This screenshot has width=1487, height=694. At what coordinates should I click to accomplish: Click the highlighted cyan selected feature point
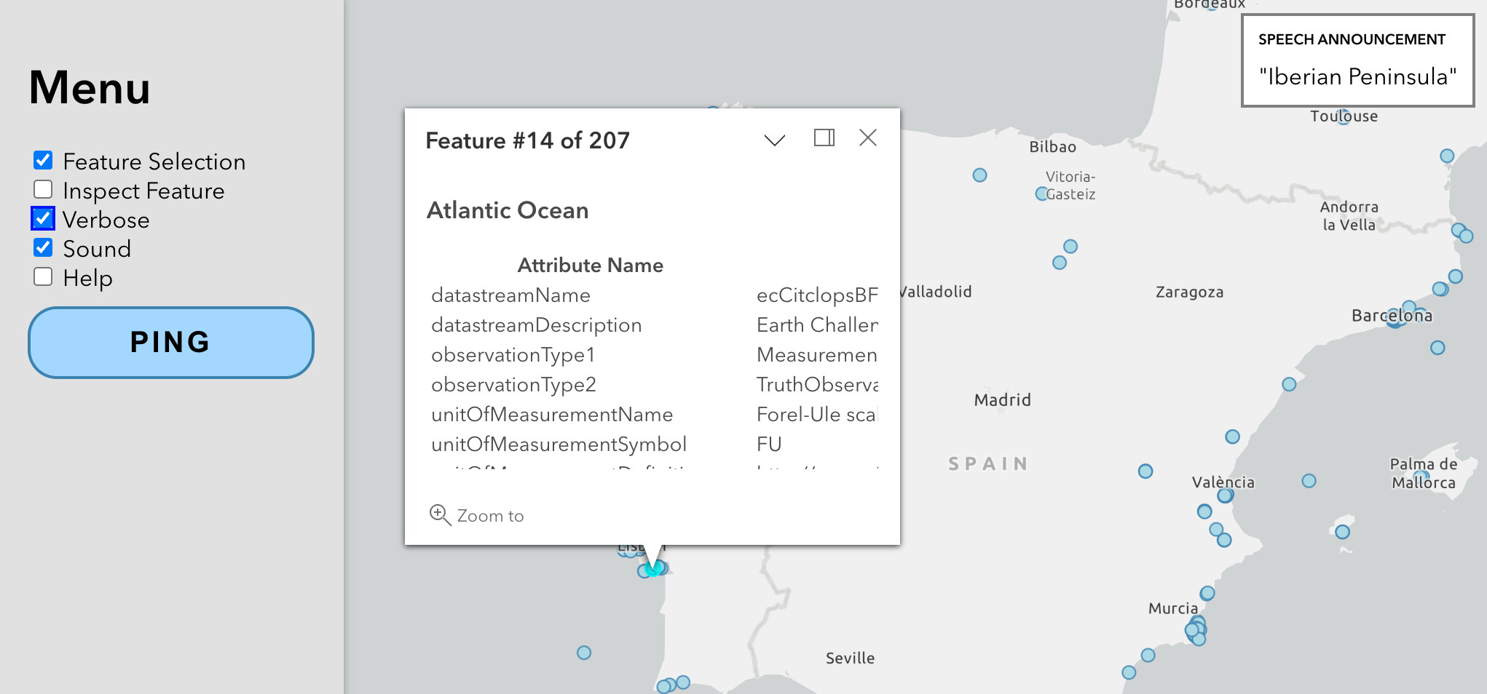pos(653,569)
